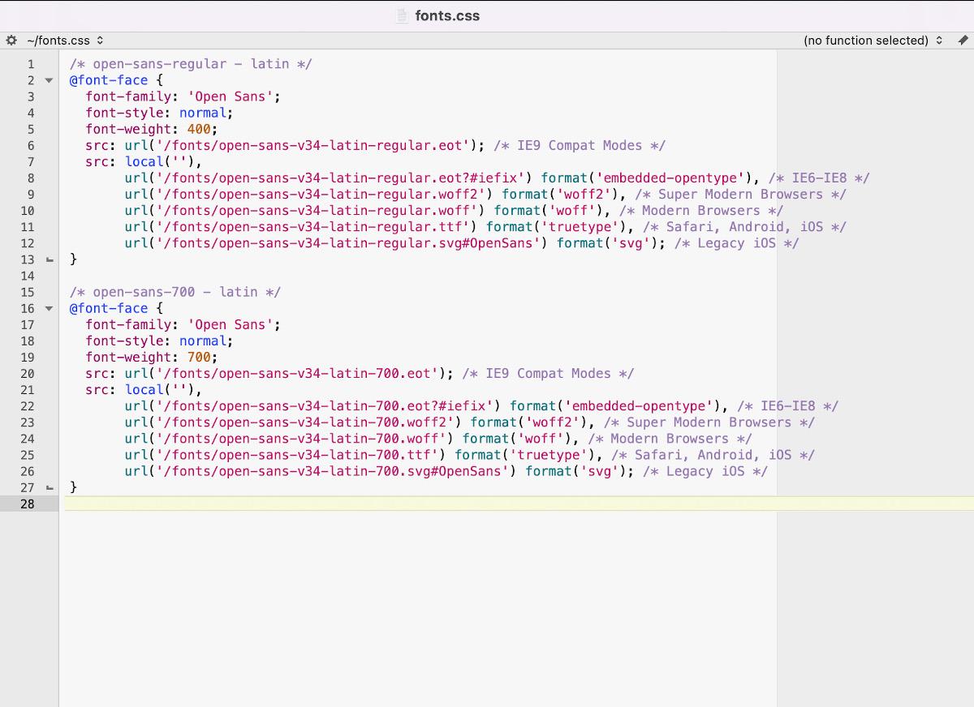Screen dimensions: 974x707
Task: Click the fonts.css window title text
Action: tap(447, 15)
